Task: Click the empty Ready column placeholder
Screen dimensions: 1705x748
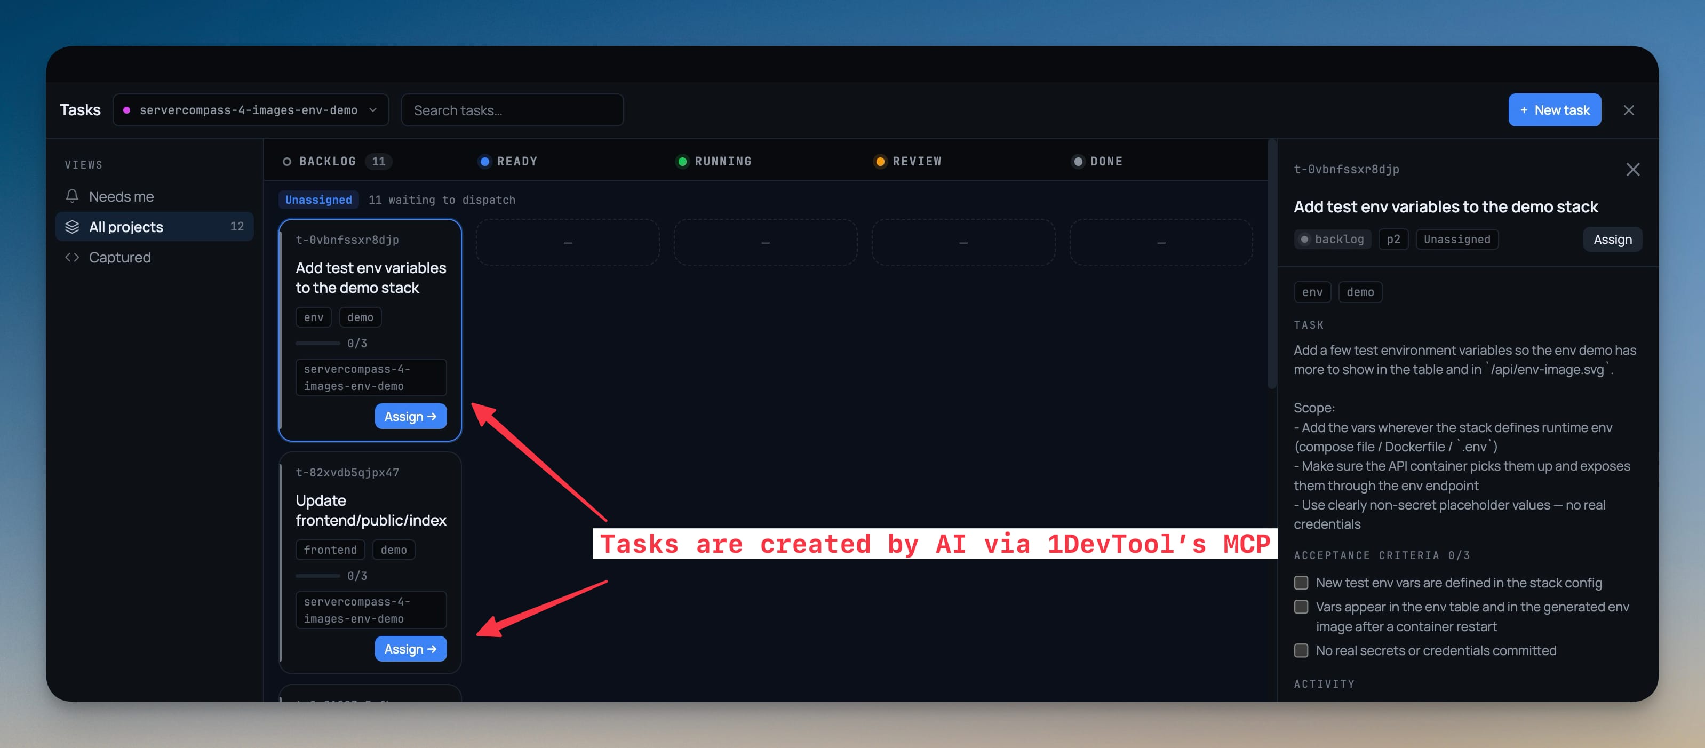Action: (567, 242)
